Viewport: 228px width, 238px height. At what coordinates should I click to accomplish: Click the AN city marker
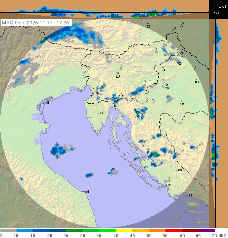tap(83, 191)
